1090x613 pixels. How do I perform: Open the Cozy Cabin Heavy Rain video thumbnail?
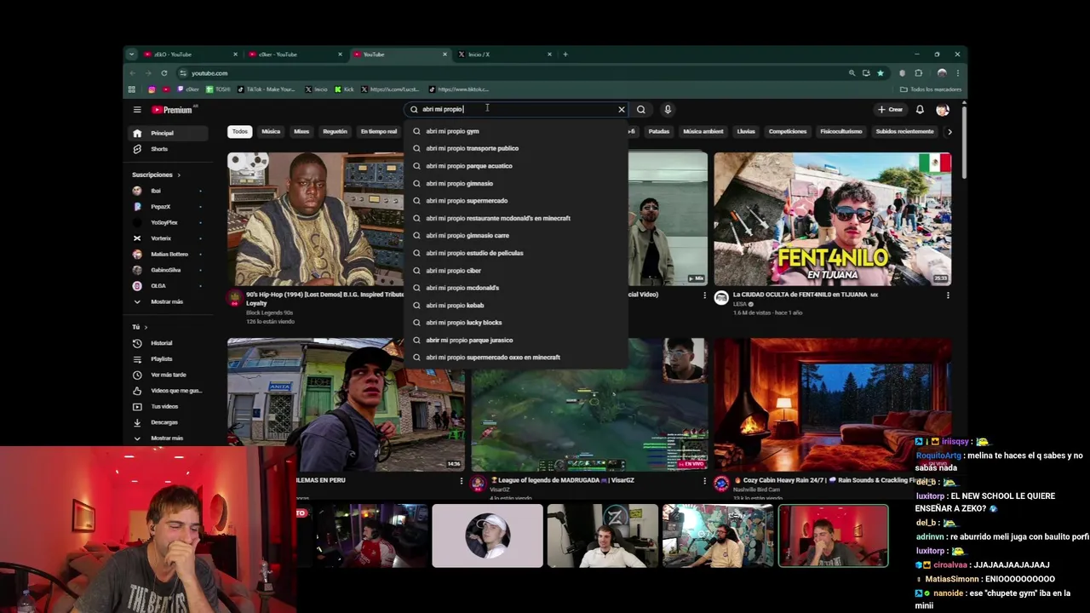[833, 404]
